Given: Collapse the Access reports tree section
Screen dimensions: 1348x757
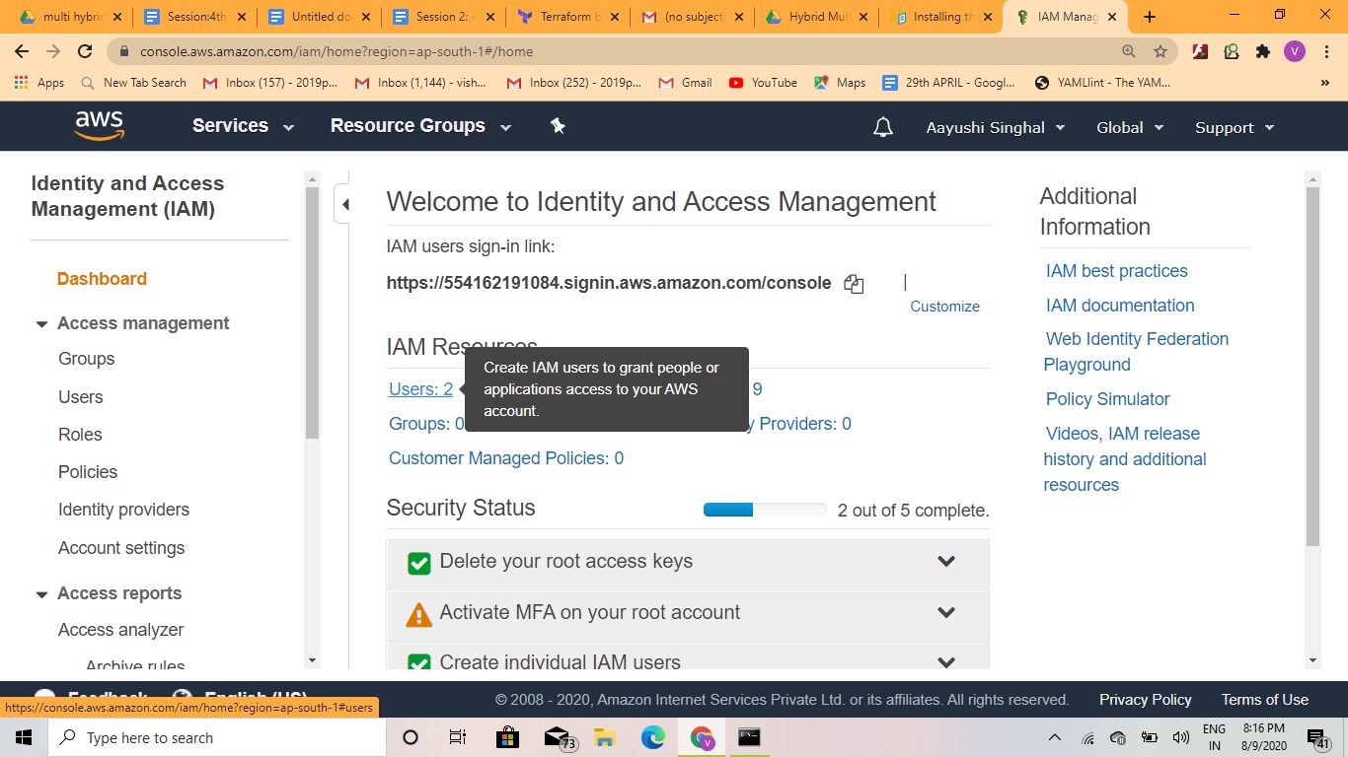Looking at the screenshot, I should [x=41, y=594].
